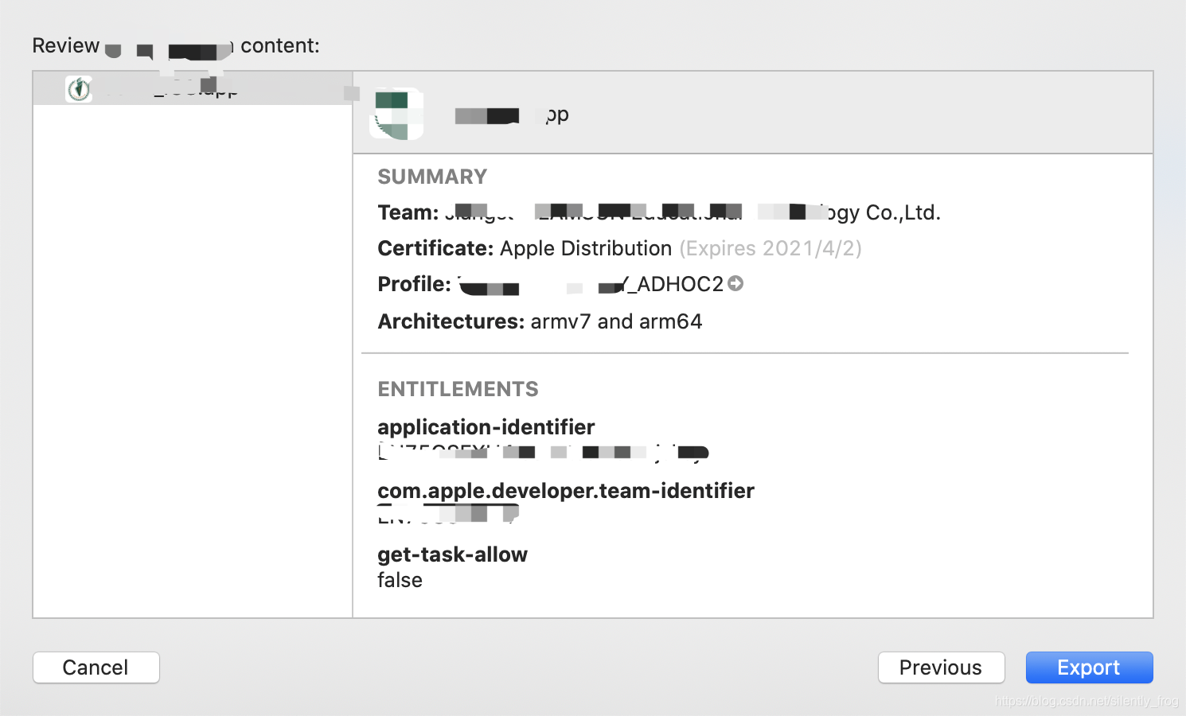This screenshot has width=1186, height=716.
Task: Cancel the export dialog
Action: [96, 667]
